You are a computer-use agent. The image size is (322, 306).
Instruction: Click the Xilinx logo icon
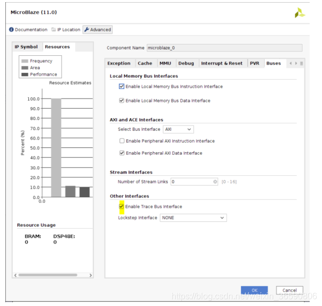pos(300,13)
